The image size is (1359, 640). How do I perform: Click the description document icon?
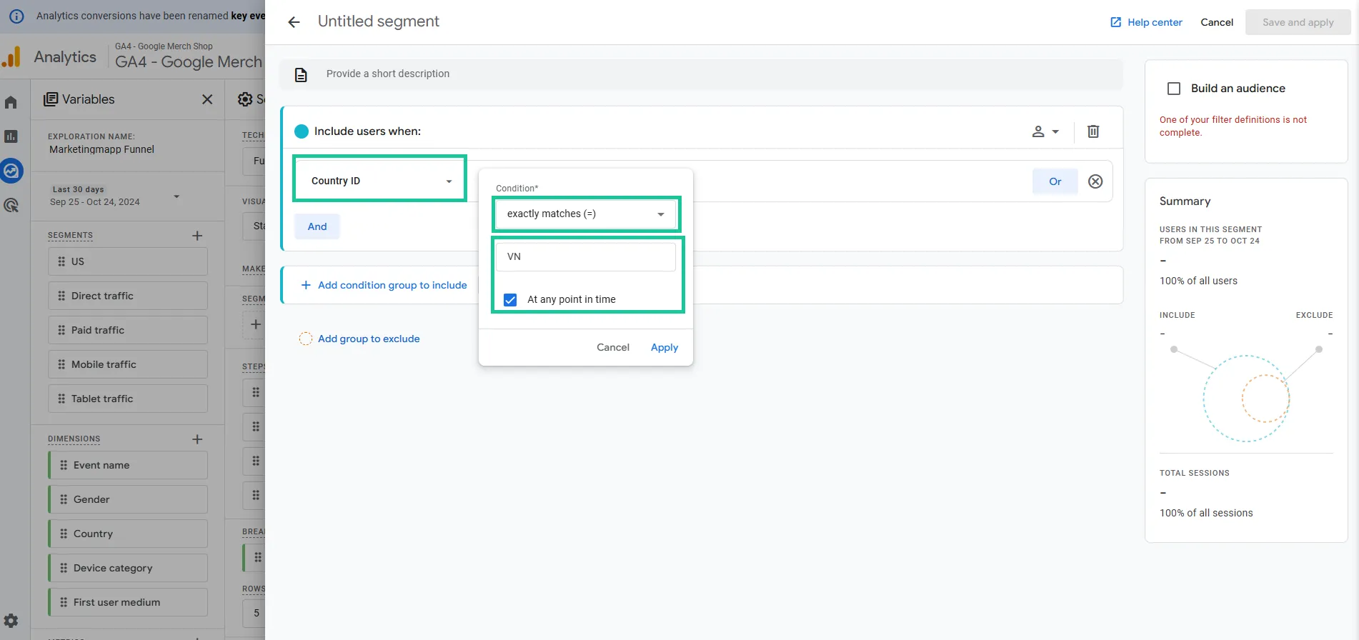point(301,74)
